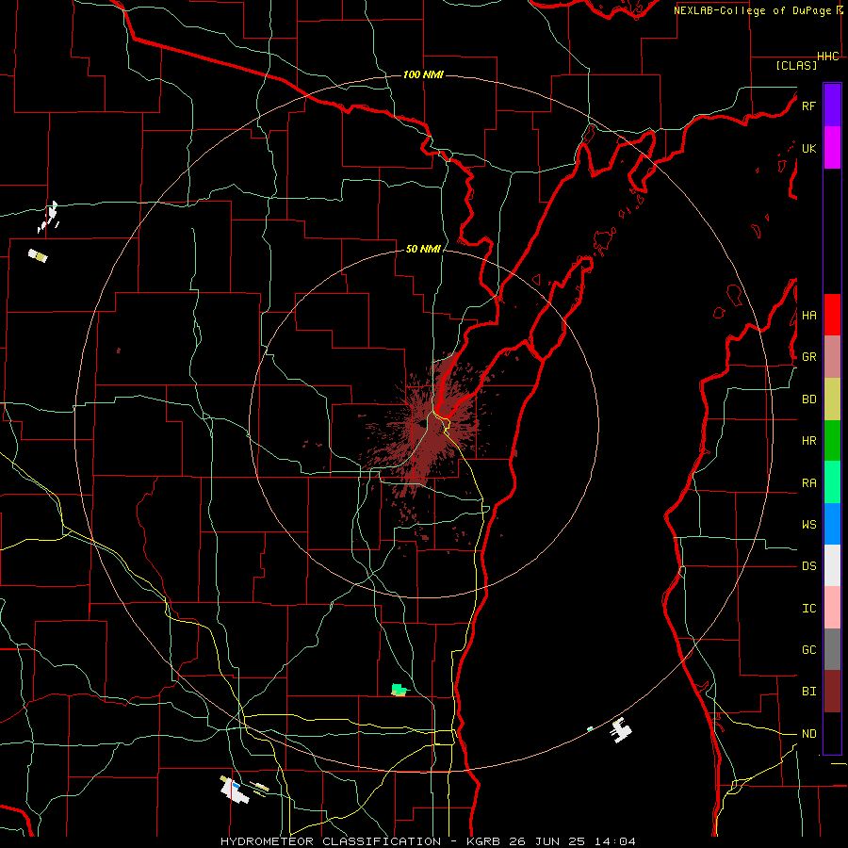Screen dimensions: 848x848
Task: Select the IC light pink legend swatch
Action: (x=832, y=608)
